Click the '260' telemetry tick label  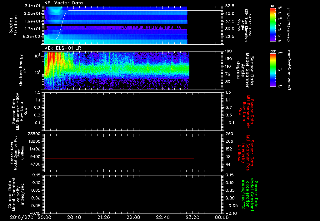(x=229, y=134)
